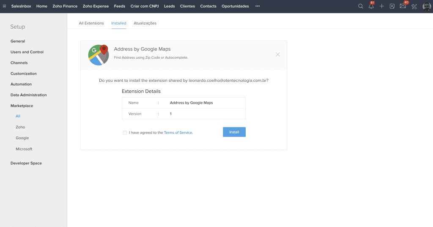Select Google under Marketplace
The image size is (433, 227).
pos(22,138)
